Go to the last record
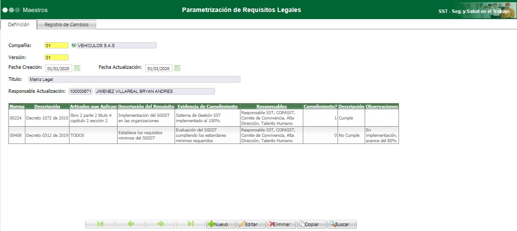This screenshot has width=517, height=231. pos(191,224)
